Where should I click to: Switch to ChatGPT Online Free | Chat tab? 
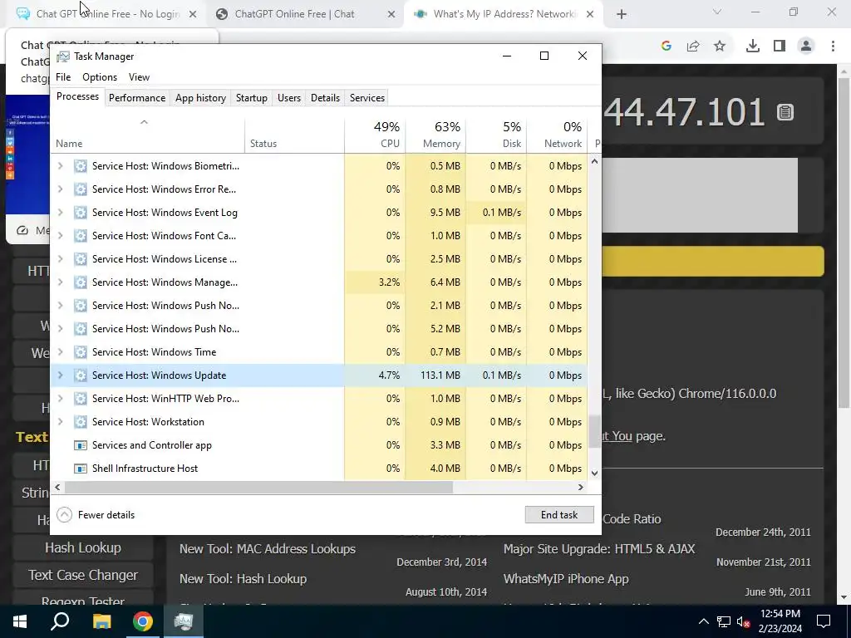[294, 14]
